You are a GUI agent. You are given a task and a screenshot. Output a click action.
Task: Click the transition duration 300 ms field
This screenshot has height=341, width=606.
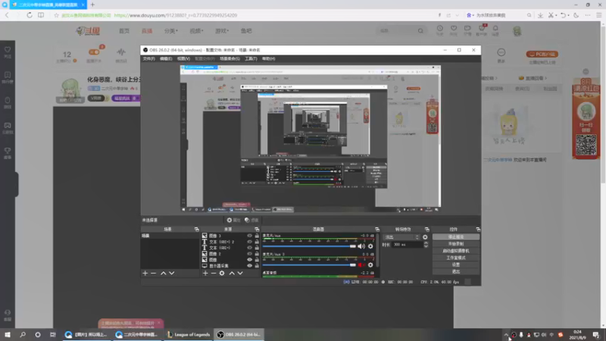click(x=407, y=245)
